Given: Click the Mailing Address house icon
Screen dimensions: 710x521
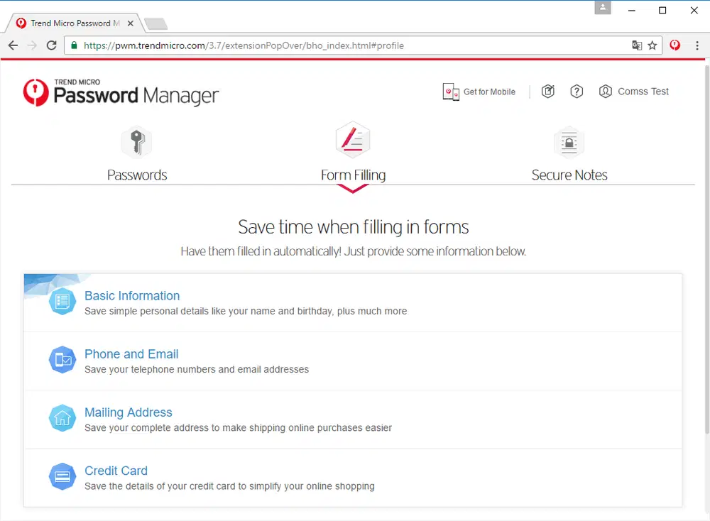Looking at the screenshot, I should pos(62,418).
